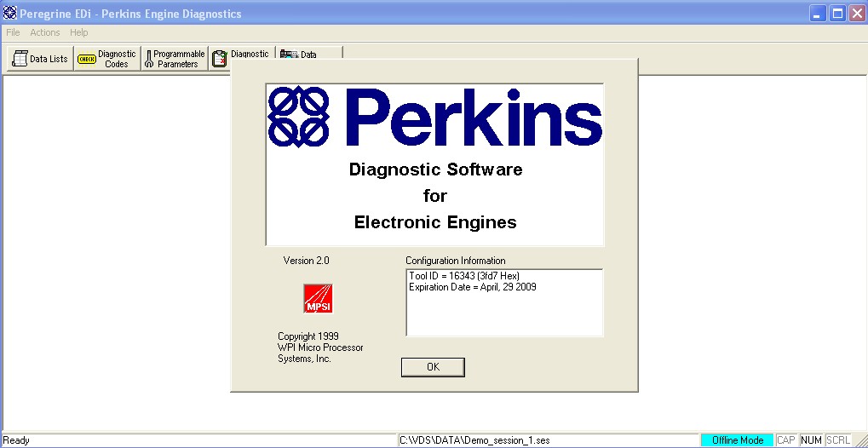The width and height of the screenshot is (868, 448).
Task: Close the Peregrine EDi window
Action: pyautogui.click(x=856, y=14)
